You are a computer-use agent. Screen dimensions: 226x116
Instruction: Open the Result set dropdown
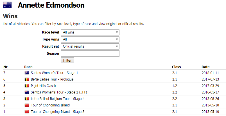(x=90, y=46)
